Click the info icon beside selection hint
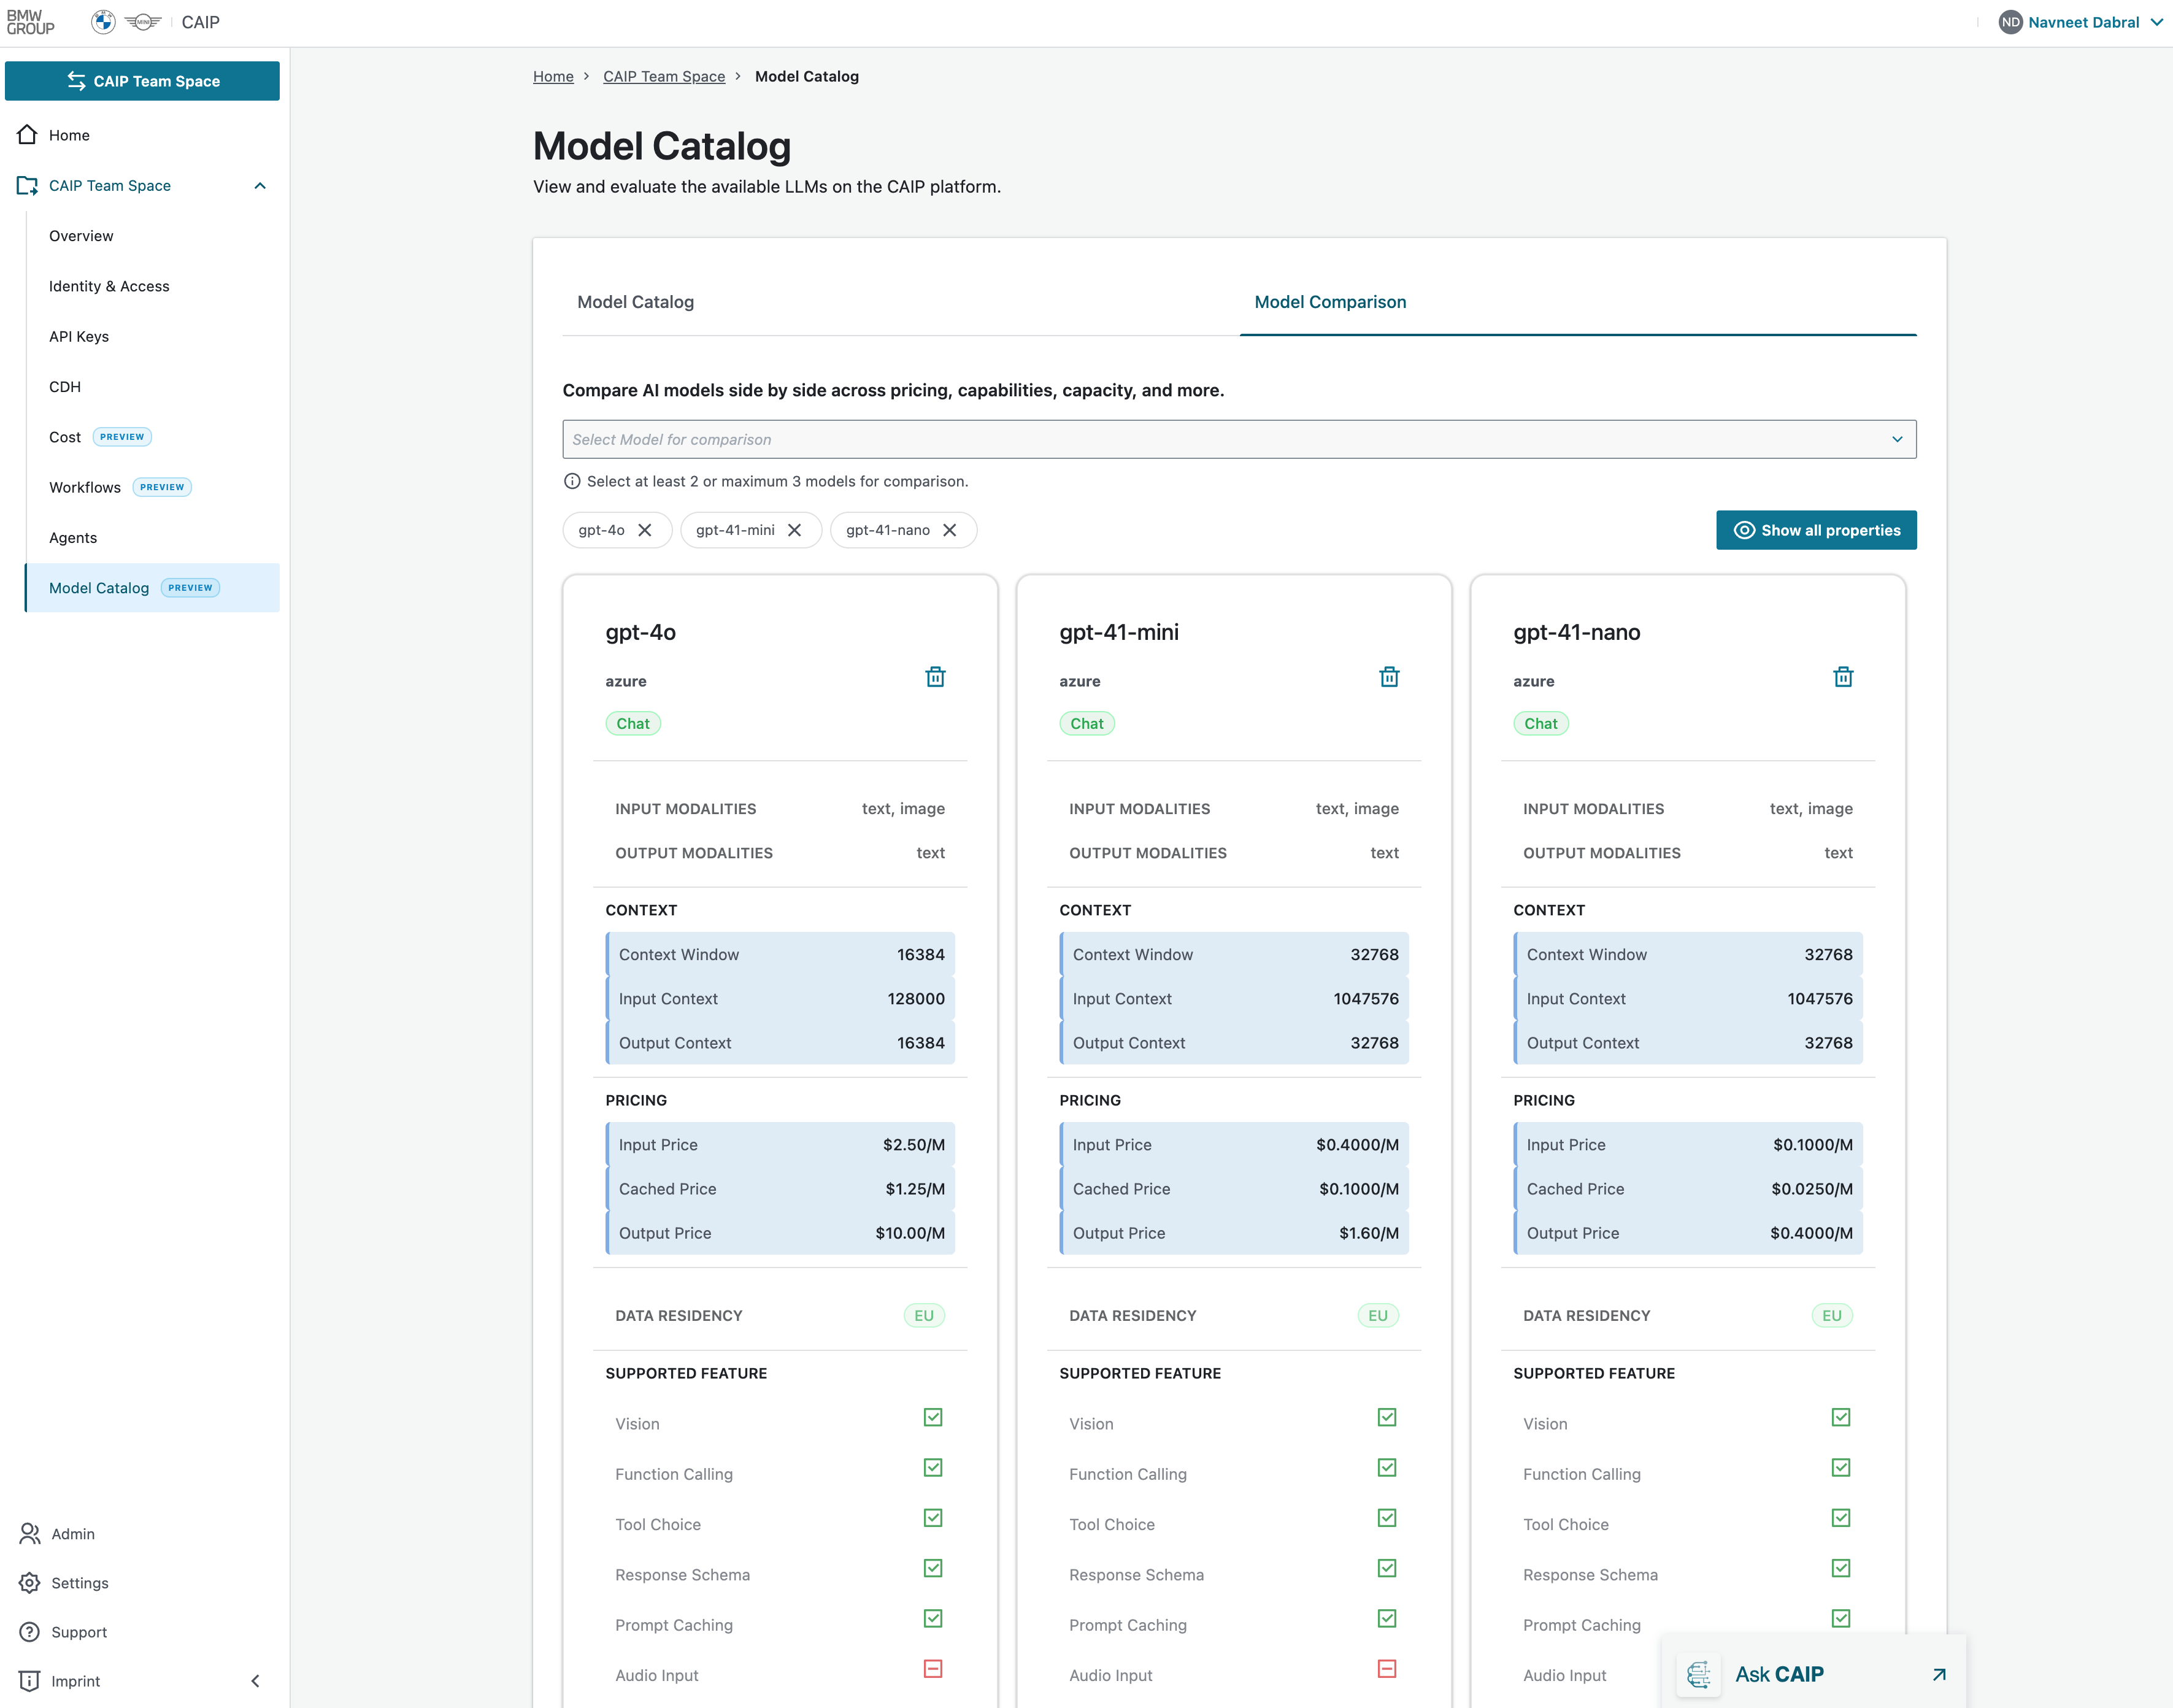Image resolution: width=2173 pixels, height=1708 pixels. (572, 481)
